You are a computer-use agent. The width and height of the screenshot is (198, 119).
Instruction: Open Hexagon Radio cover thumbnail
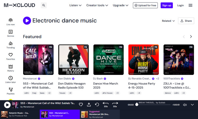74,60
